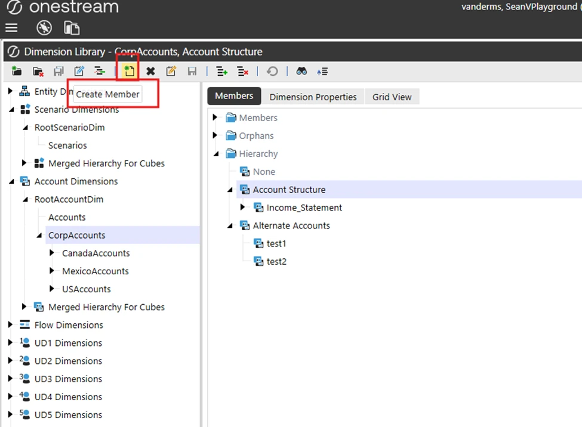
Task: Select the test2 member
Action: (276, 262)
